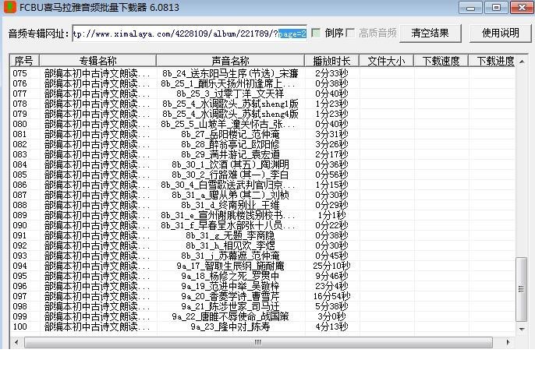Click the 音频专辑网址 label
Image resolution: width=535 pixels, height=367 pixels.
point(39,34)
